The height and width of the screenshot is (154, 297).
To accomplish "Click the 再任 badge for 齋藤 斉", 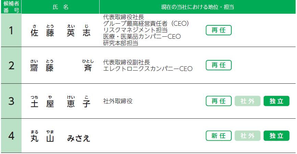I will click(219, 65).
